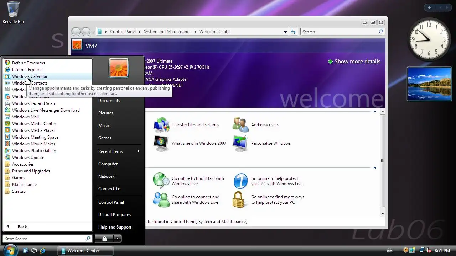Viewport: 456px width, 256px height.
Task: Lock the computer with the lock button
Action: [104, 239]
